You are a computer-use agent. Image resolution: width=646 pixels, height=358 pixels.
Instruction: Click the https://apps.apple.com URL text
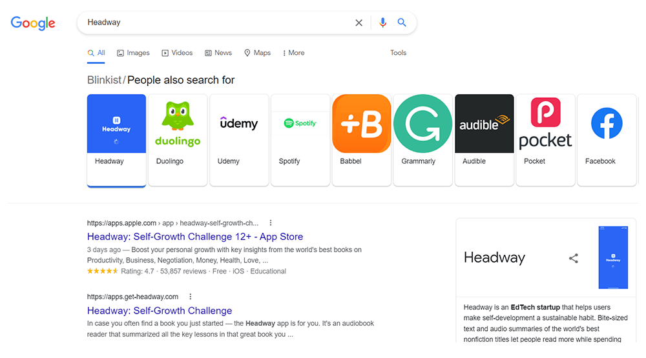coord(121,223)
